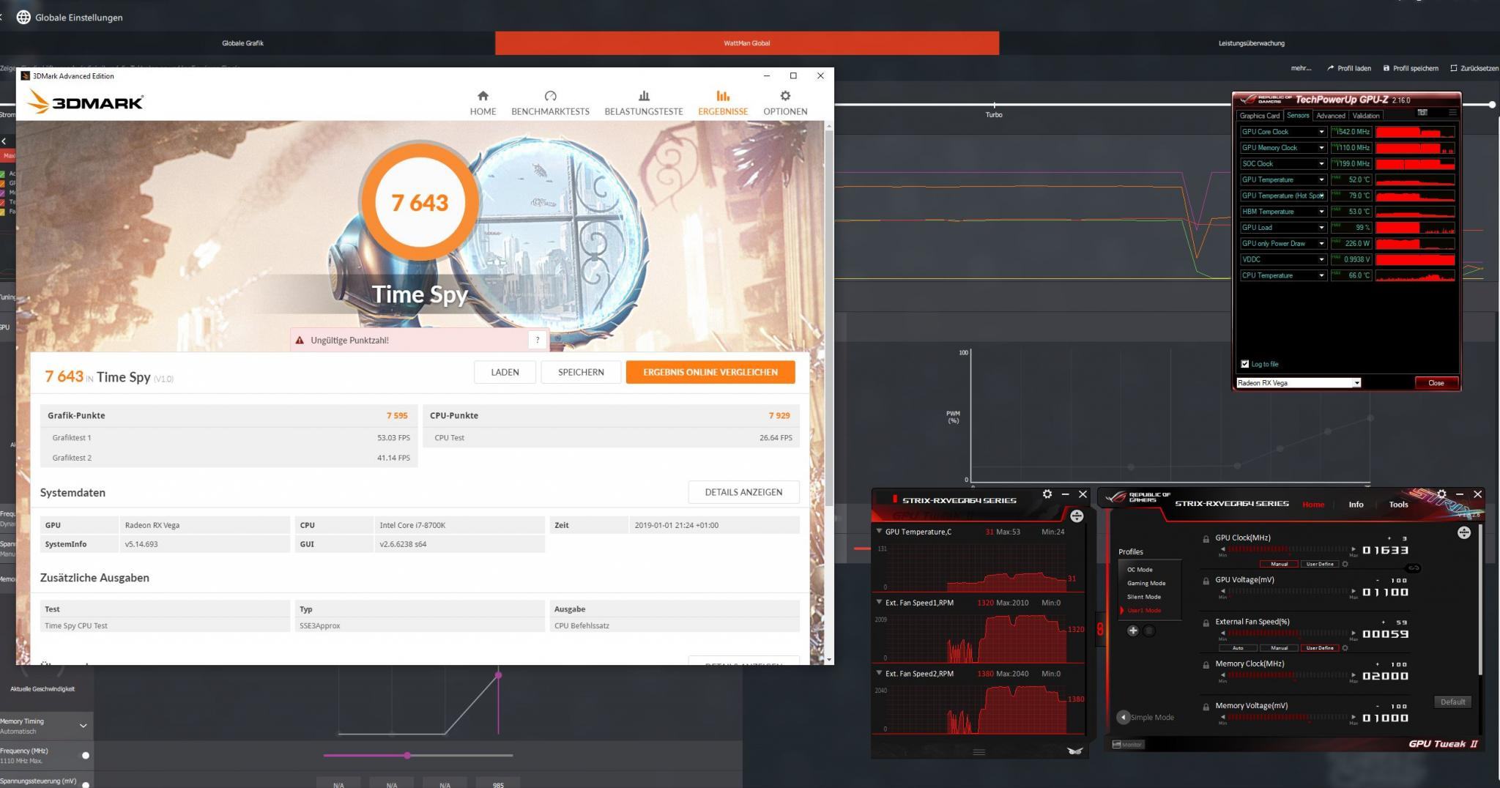The height and width of the screenshot is (788, 1500).
Task: Click Simple Mode arrow icon
Action: click(x=1123, y=717)
